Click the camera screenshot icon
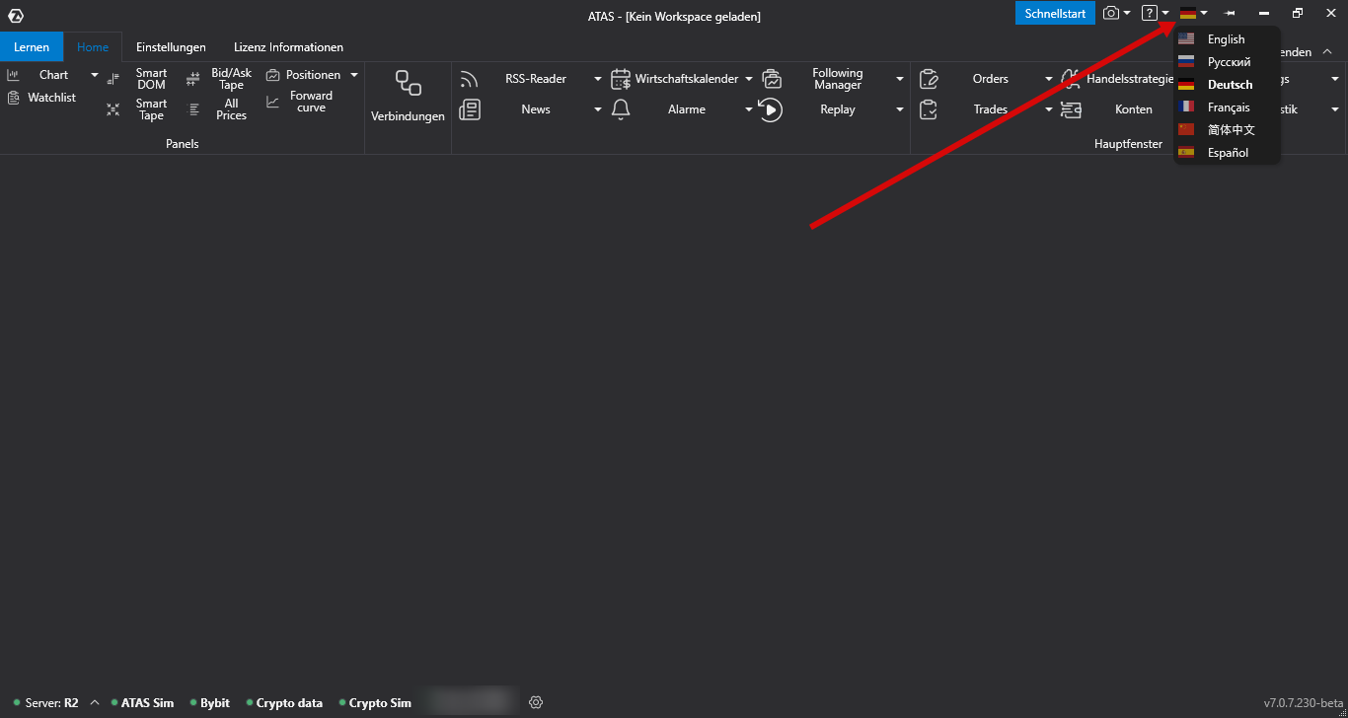1348x718 pixels. (1111, 13)
